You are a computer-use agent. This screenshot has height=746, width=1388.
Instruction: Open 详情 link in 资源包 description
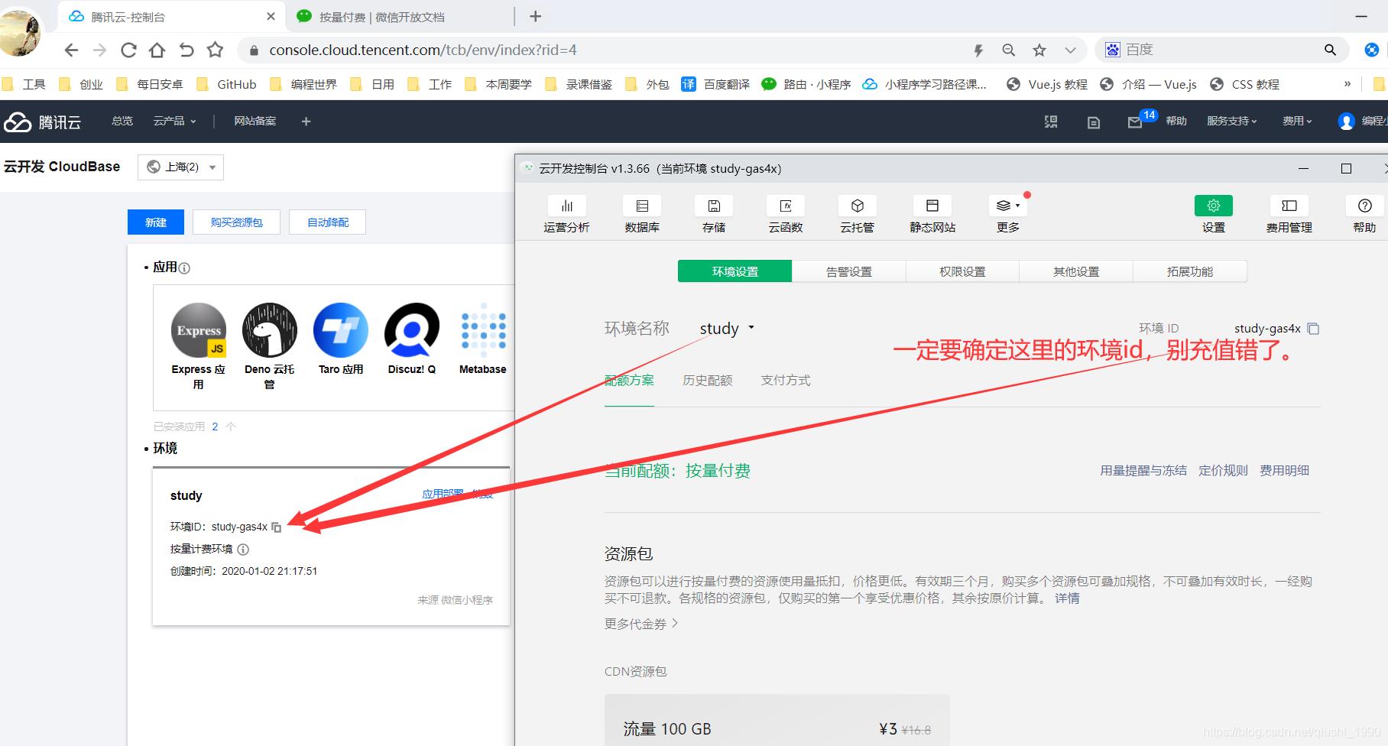pyautogui.click(x=1068, y=598)
